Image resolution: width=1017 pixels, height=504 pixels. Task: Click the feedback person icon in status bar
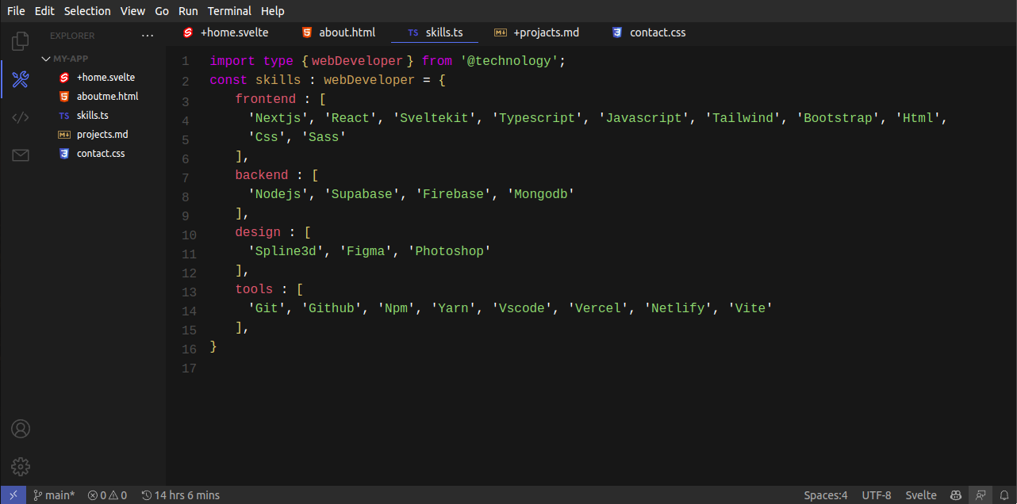[981, 495]
